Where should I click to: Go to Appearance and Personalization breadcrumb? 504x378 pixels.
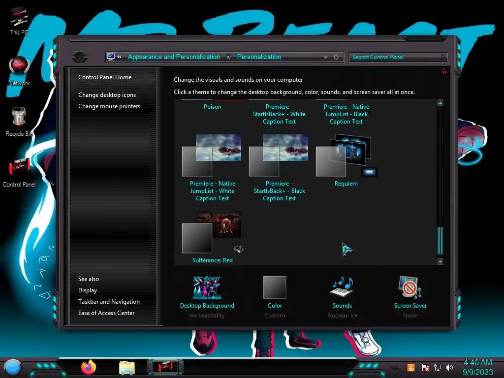click(x=174, y=57)
